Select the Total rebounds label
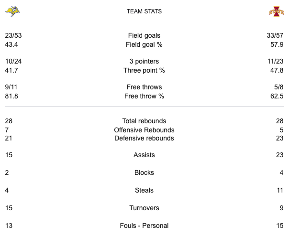This screenshot has height=237, width=289. click(x=144, y=121)
